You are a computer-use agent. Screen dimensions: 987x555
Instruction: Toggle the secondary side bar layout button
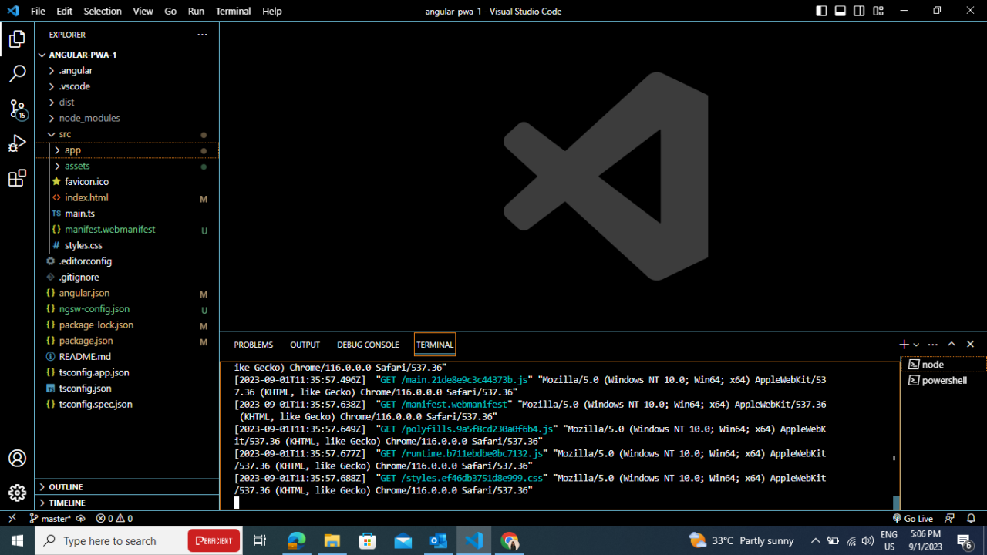859,11
